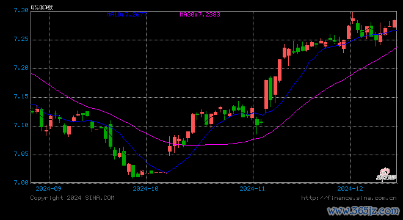
Task: Open the finance.sina.com.cn URL text
Action: pos(349,197)
